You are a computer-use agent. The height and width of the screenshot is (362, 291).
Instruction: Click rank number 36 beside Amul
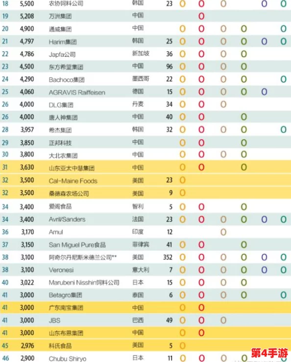[x=5, y=232]
